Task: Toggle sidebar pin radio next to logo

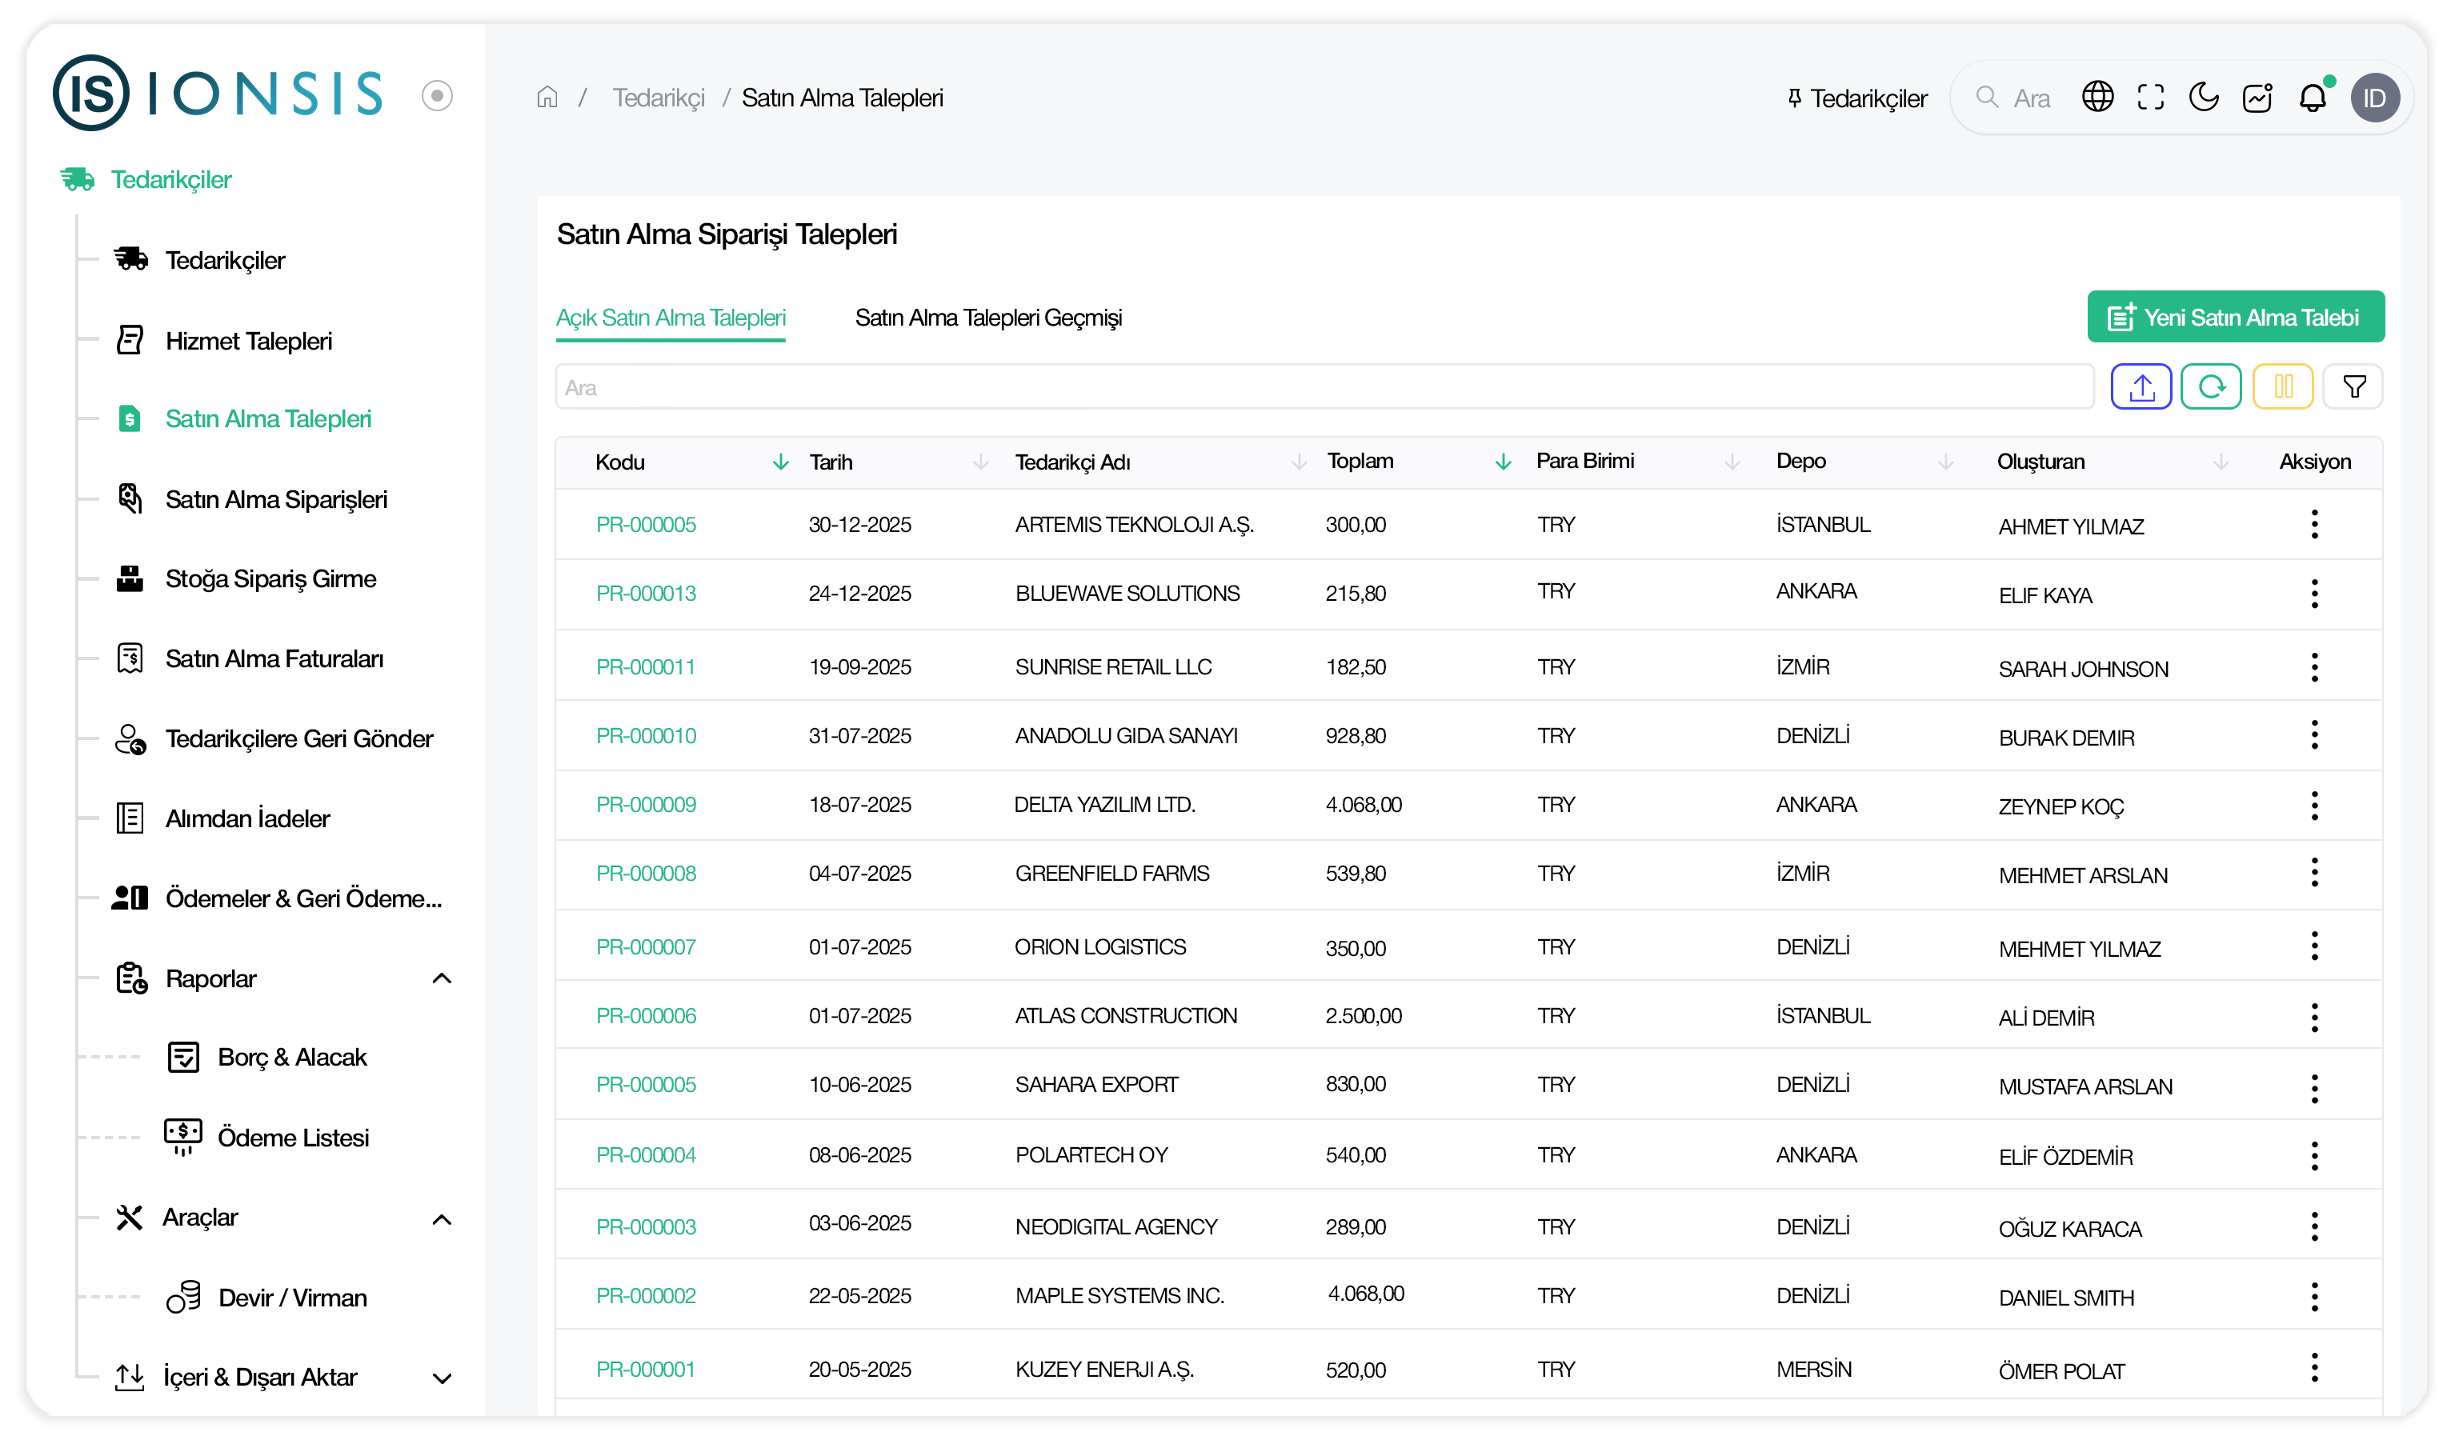Action: (x=438, y=95)
